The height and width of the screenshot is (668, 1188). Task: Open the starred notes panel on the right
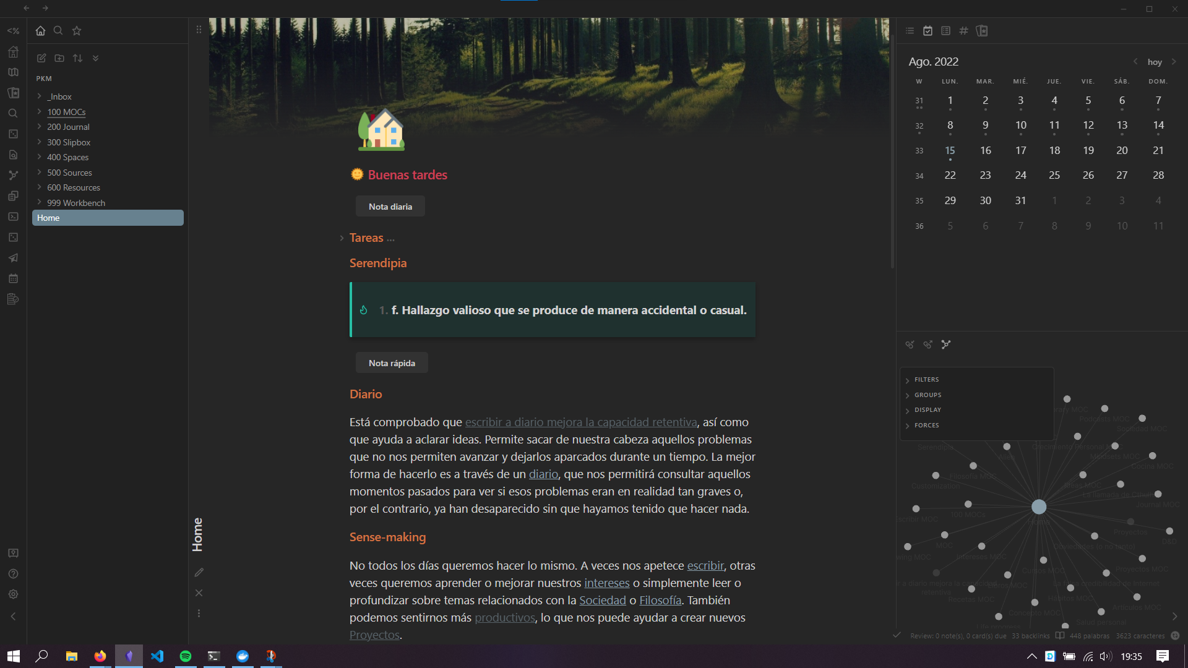tap(982, 30)
